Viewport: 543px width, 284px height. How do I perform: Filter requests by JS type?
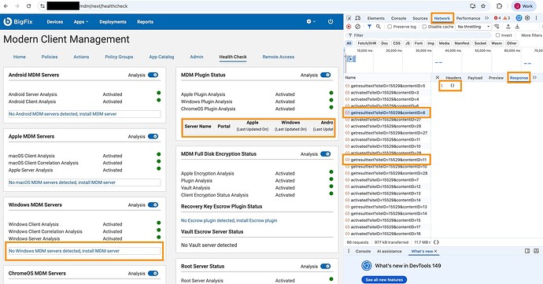pos(408,43)
